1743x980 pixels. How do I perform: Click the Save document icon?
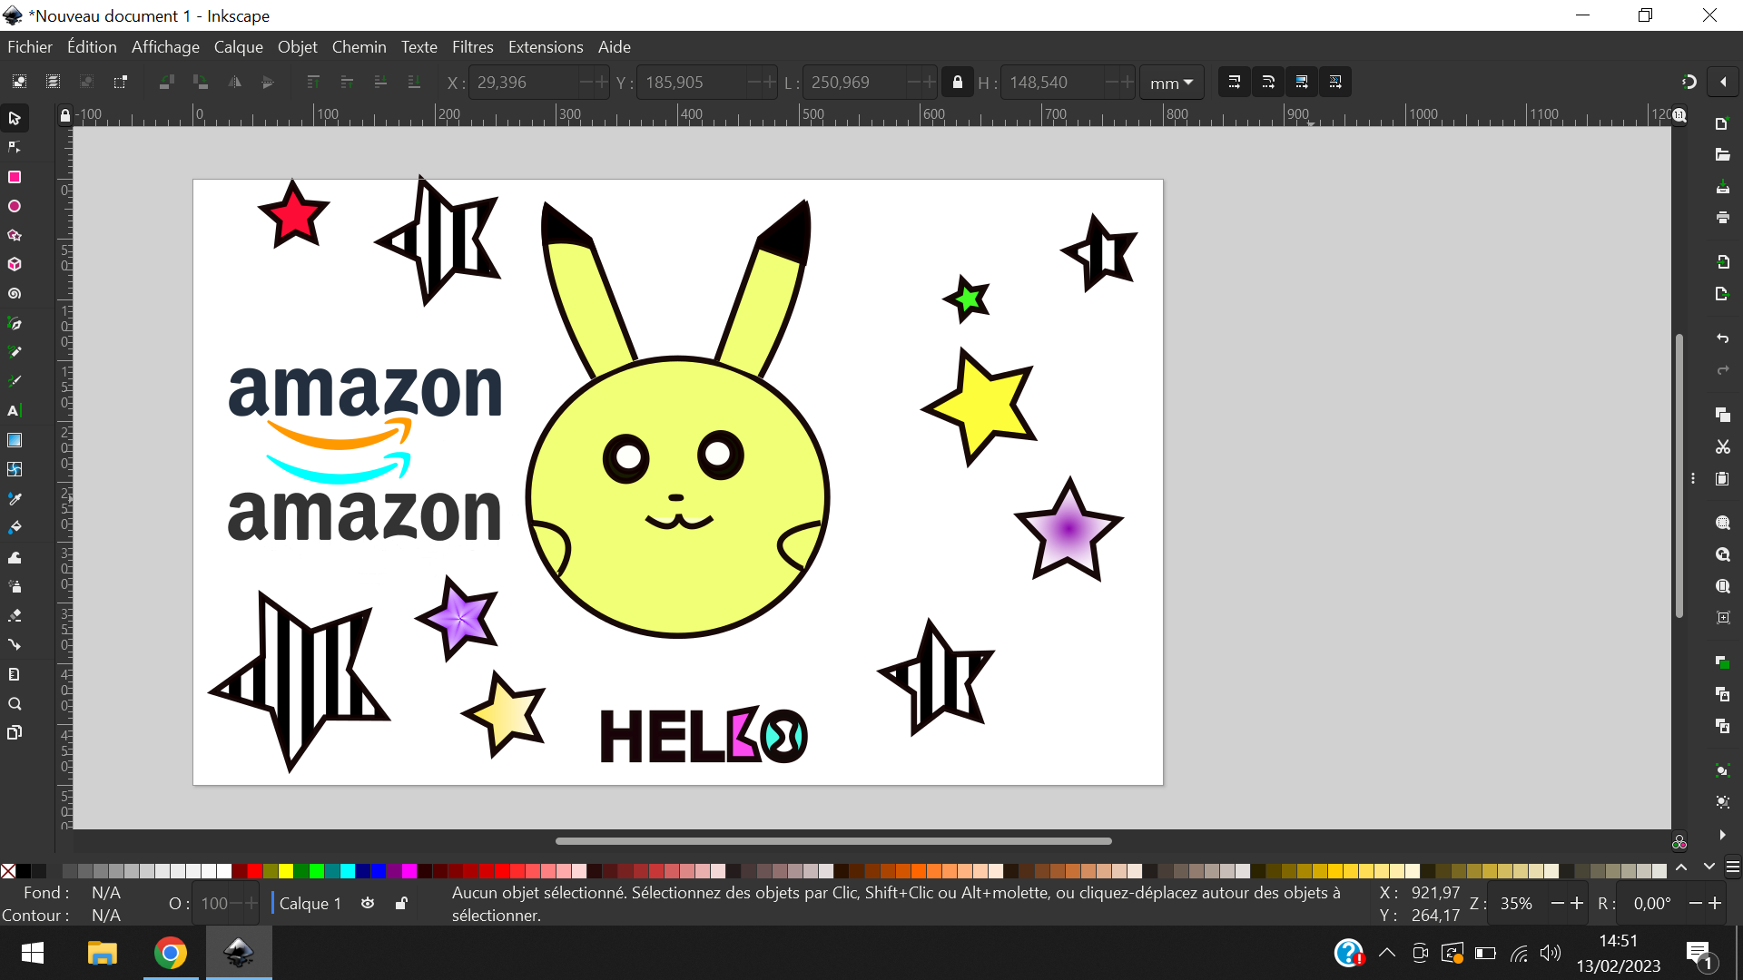pos(1722,187)
